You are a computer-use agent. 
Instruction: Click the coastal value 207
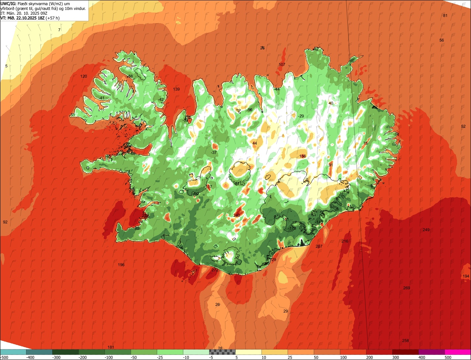coord(319,246)
